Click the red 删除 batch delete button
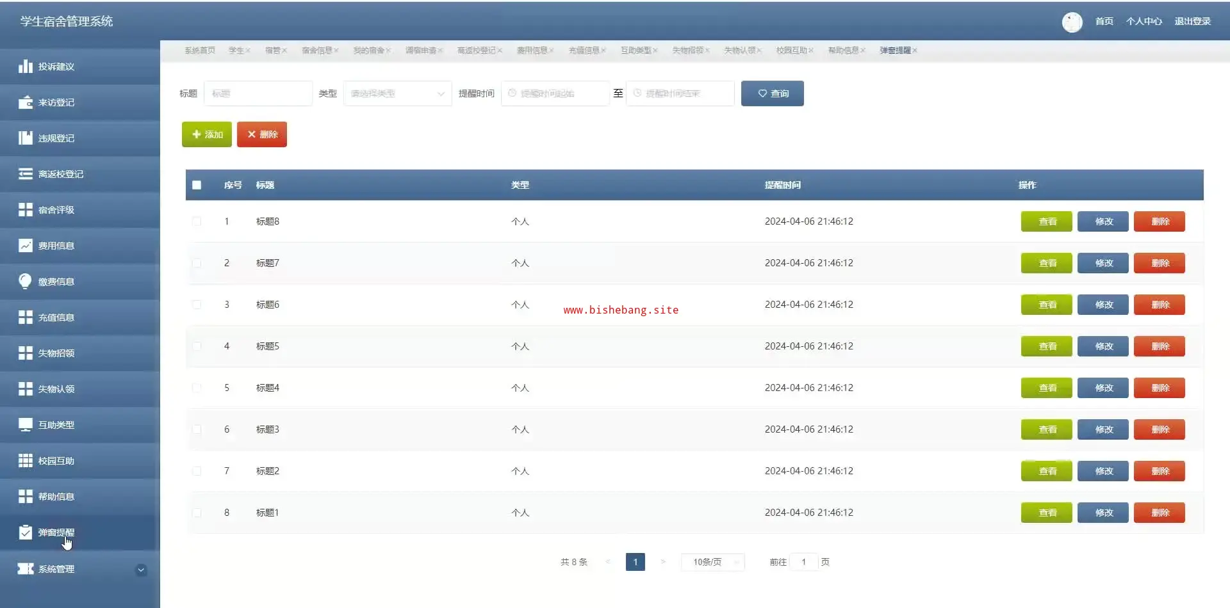This screenshot has height=608, width=1230. point(262,134)
